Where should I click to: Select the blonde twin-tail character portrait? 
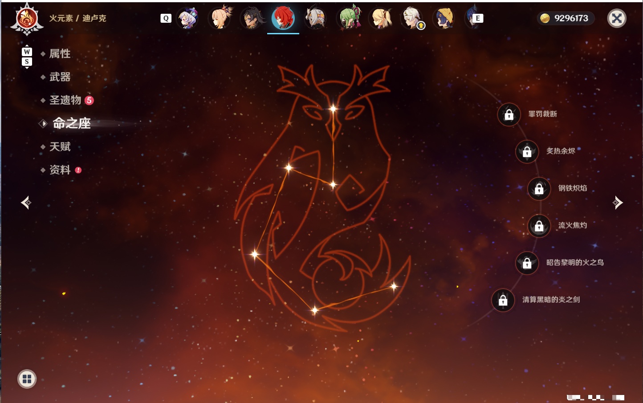(381, 18)
